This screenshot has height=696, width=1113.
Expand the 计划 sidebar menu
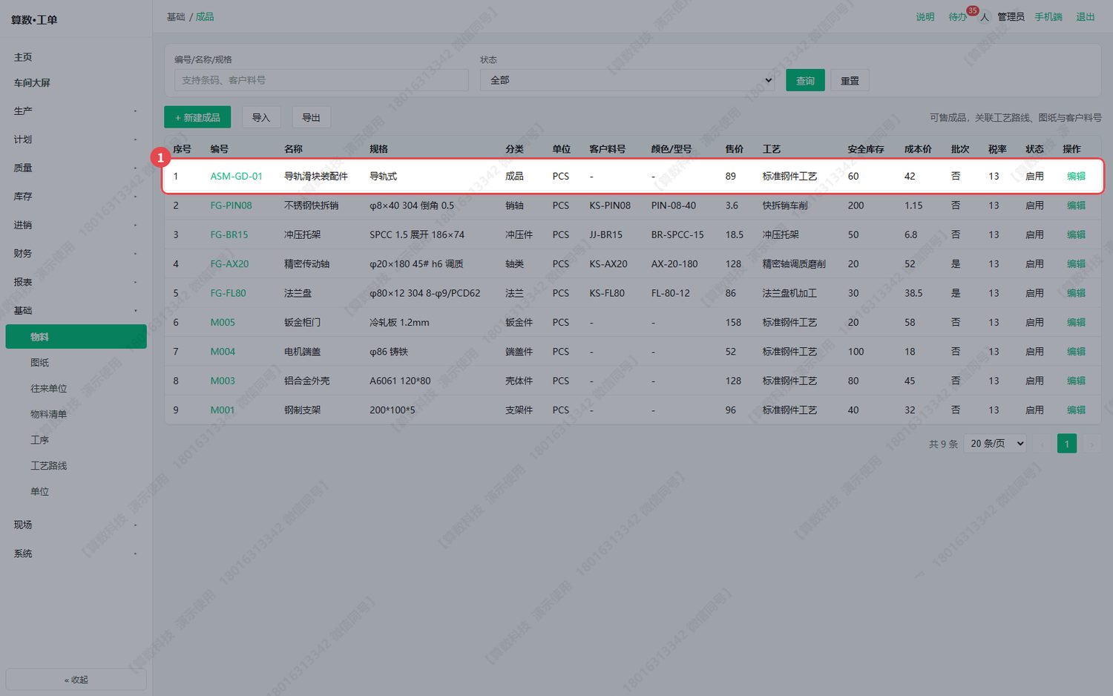click(76, 139)
